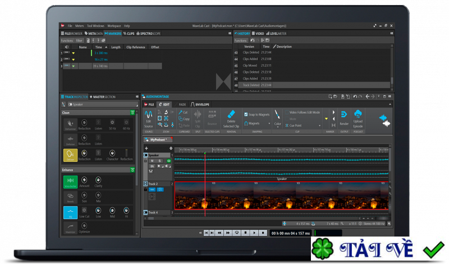The image size is (449, 264).
Task: Open the Workspace menu
Action: 114,26
